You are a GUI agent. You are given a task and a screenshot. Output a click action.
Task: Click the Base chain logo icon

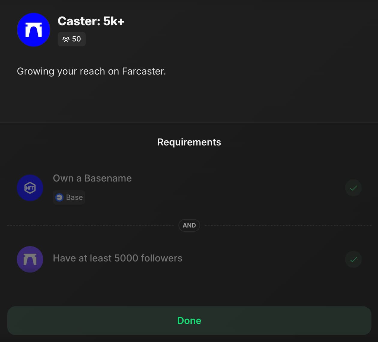tap(59, 197)
